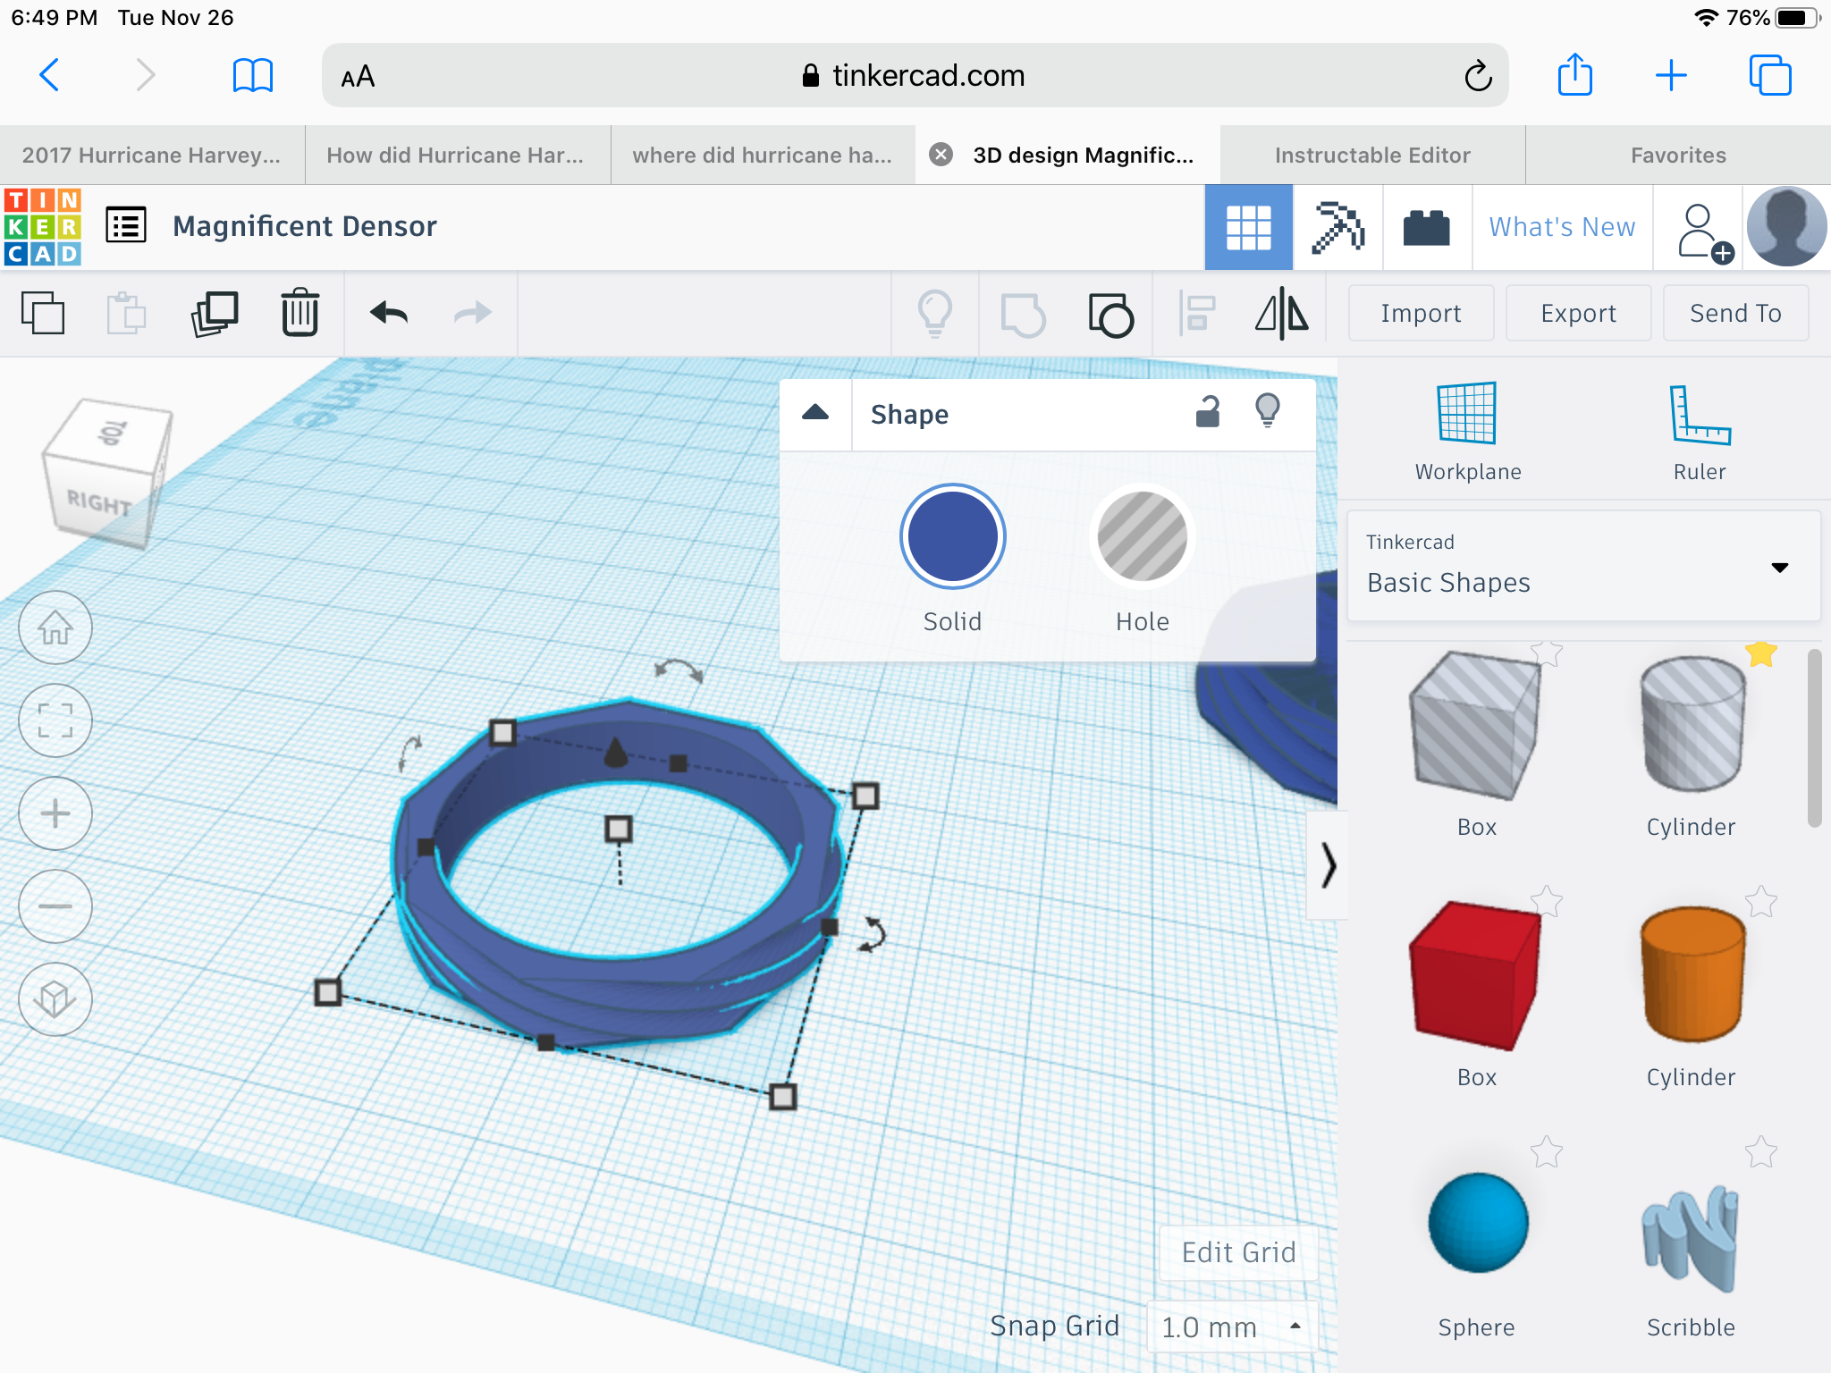Viewport: 1831px width, 1373px height.
Task: Collapse the shapes sidebar chevron
Action: pos(1329,866)
